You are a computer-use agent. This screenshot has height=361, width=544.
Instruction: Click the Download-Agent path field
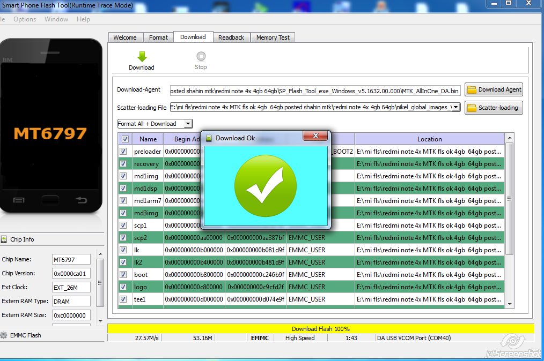pyautogui.click(x=315, y=91)
